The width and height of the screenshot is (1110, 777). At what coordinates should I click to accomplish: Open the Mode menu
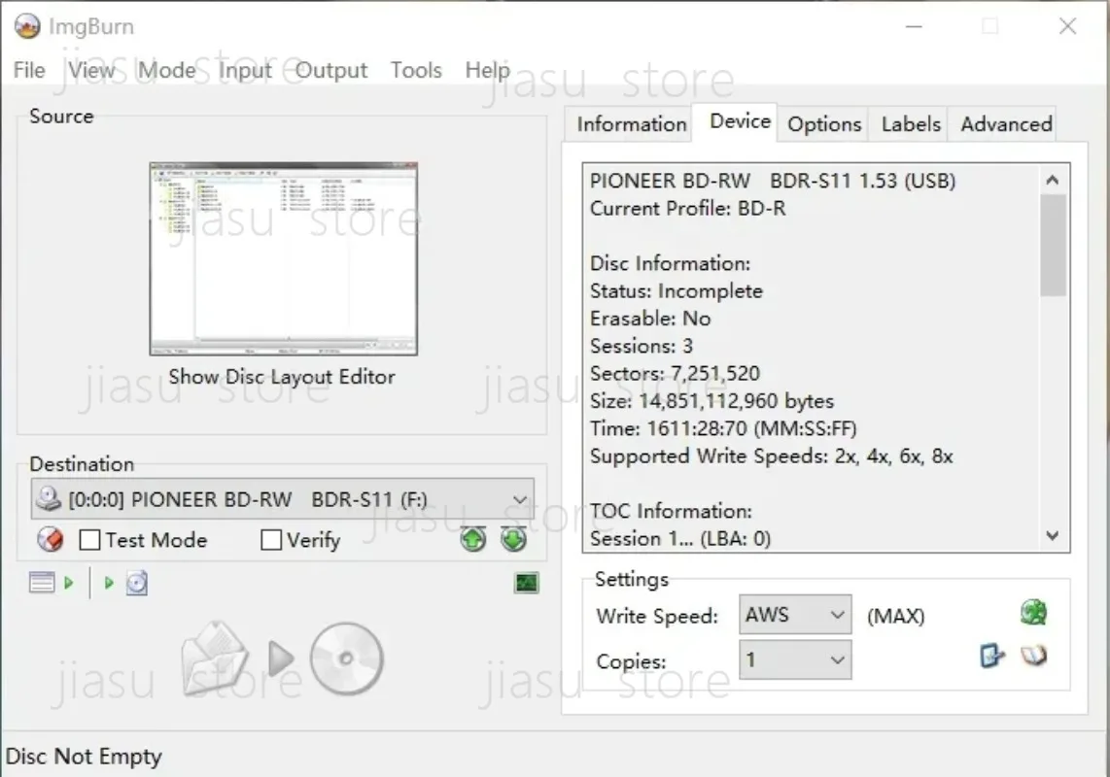(167, 70)
